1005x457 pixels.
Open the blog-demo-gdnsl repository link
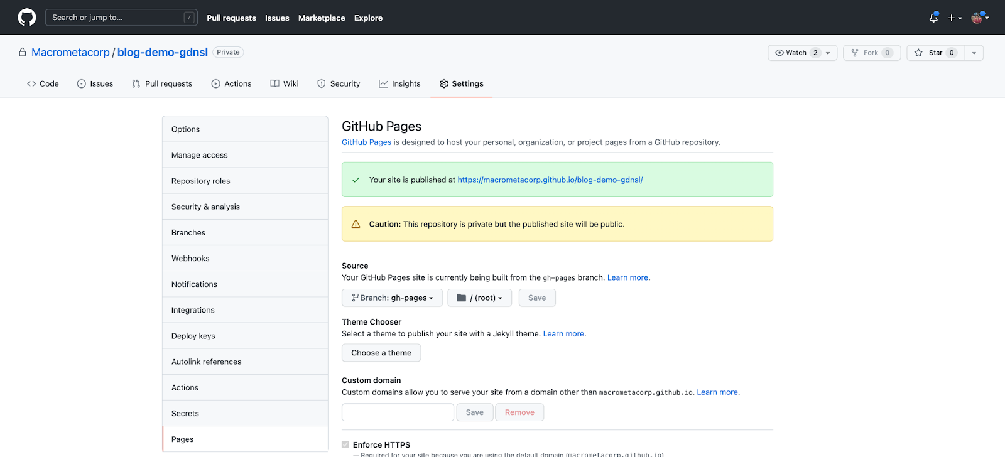163,52
